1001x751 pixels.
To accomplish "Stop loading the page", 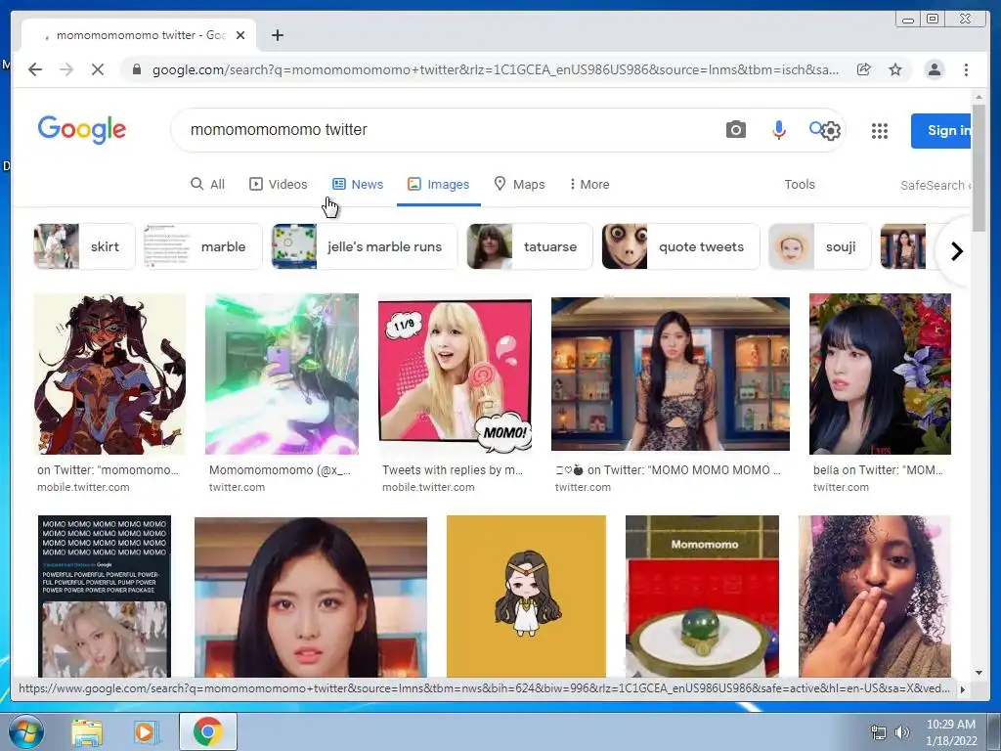I will [98, 69].
